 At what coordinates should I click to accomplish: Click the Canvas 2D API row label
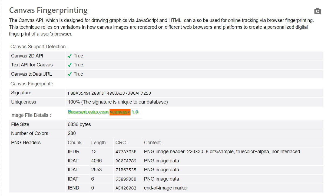pyautogui.click(x=27, y=56)
